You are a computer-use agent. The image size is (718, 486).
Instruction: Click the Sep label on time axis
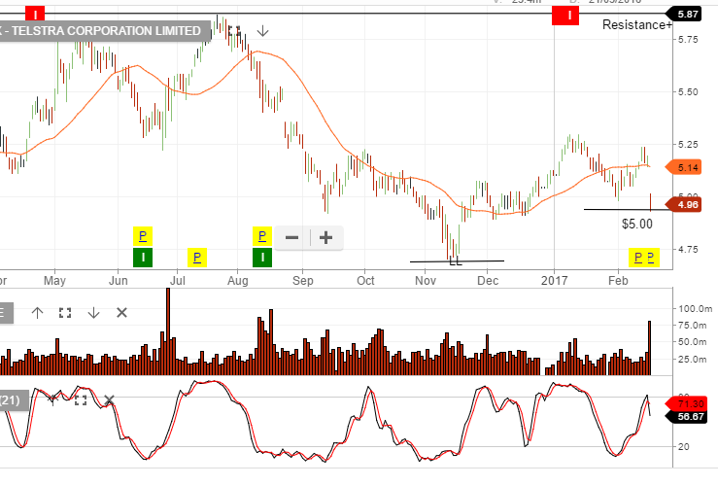(x=303, y=280)
